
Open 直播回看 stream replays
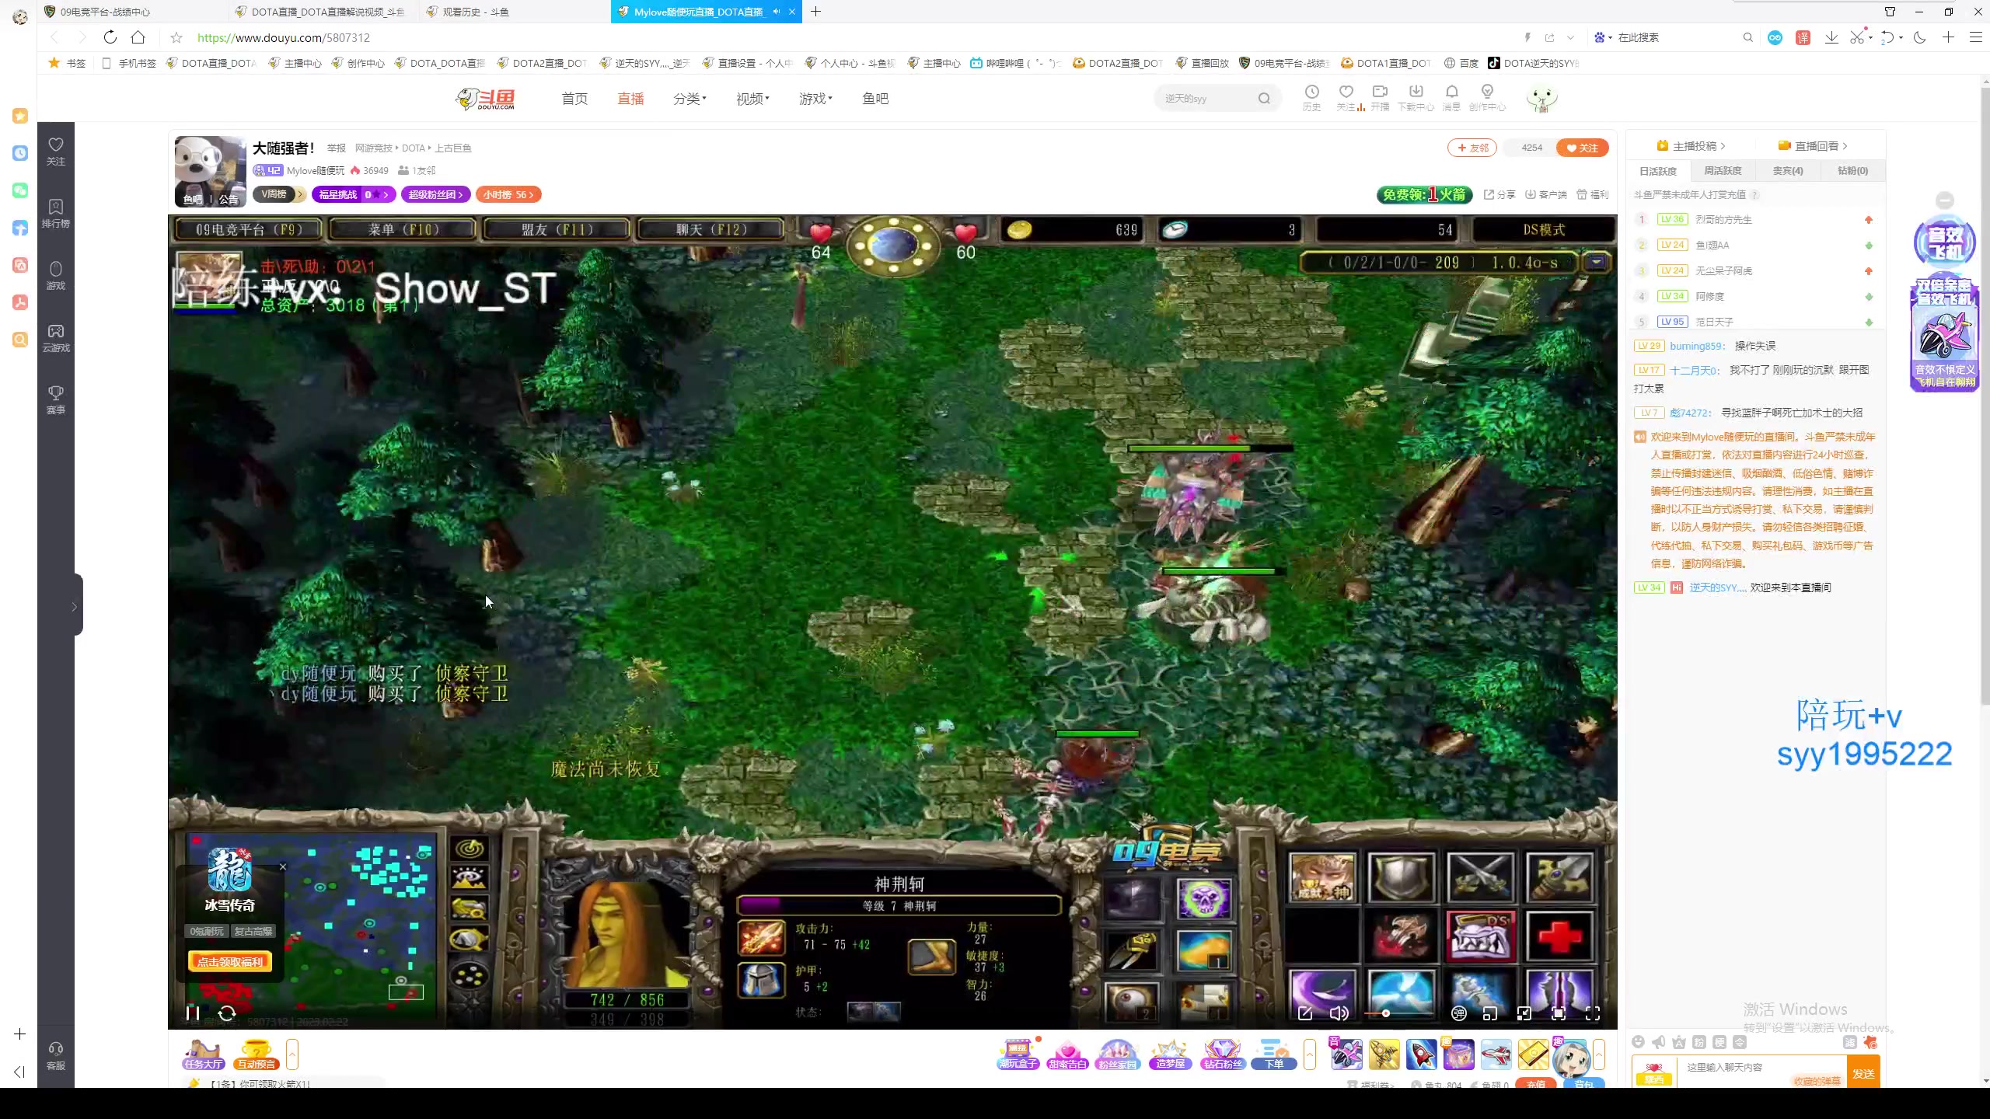click(x=1813, y=145)
